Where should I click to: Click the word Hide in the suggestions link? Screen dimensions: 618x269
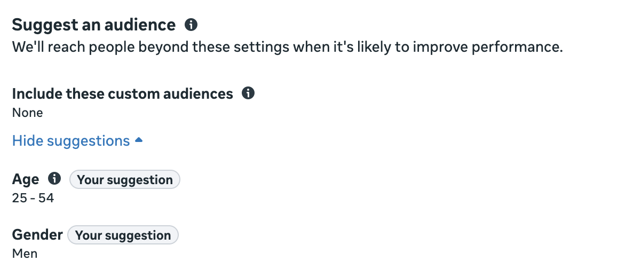pyautogui.click(x=28, y=141)
